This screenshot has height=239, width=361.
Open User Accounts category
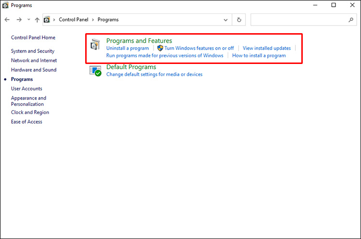[x=26, y=88]
